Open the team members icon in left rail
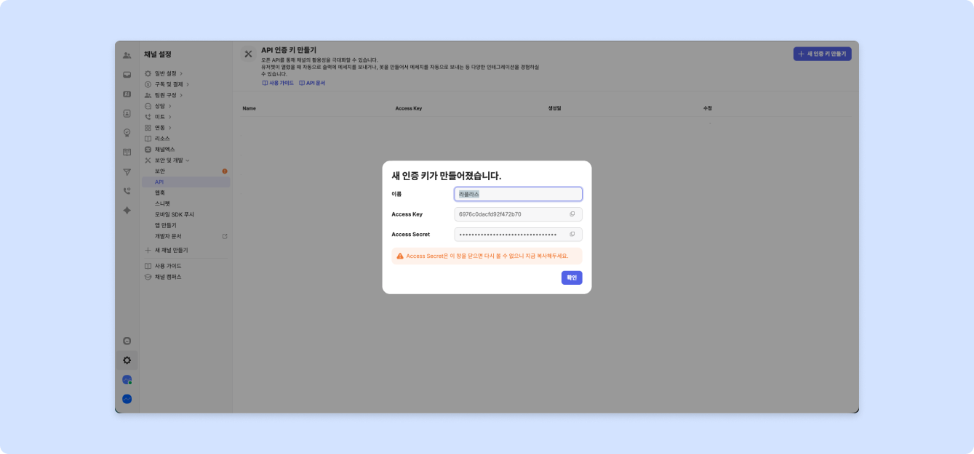The width and height of the screenshot is (974, 454). pos(127,55)
